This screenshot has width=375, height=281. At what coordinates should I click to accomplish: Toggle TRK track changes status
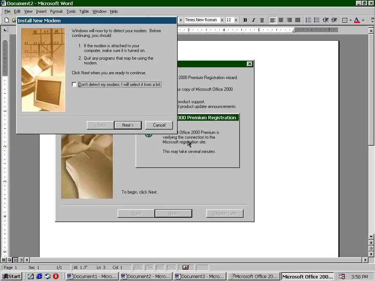(149, 267)
